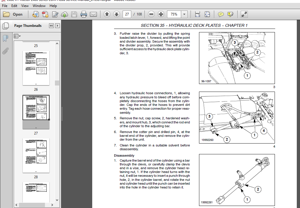Click the panel splitter grip handle
Viewport: 300px width, 208px height.
pos(62,114)
